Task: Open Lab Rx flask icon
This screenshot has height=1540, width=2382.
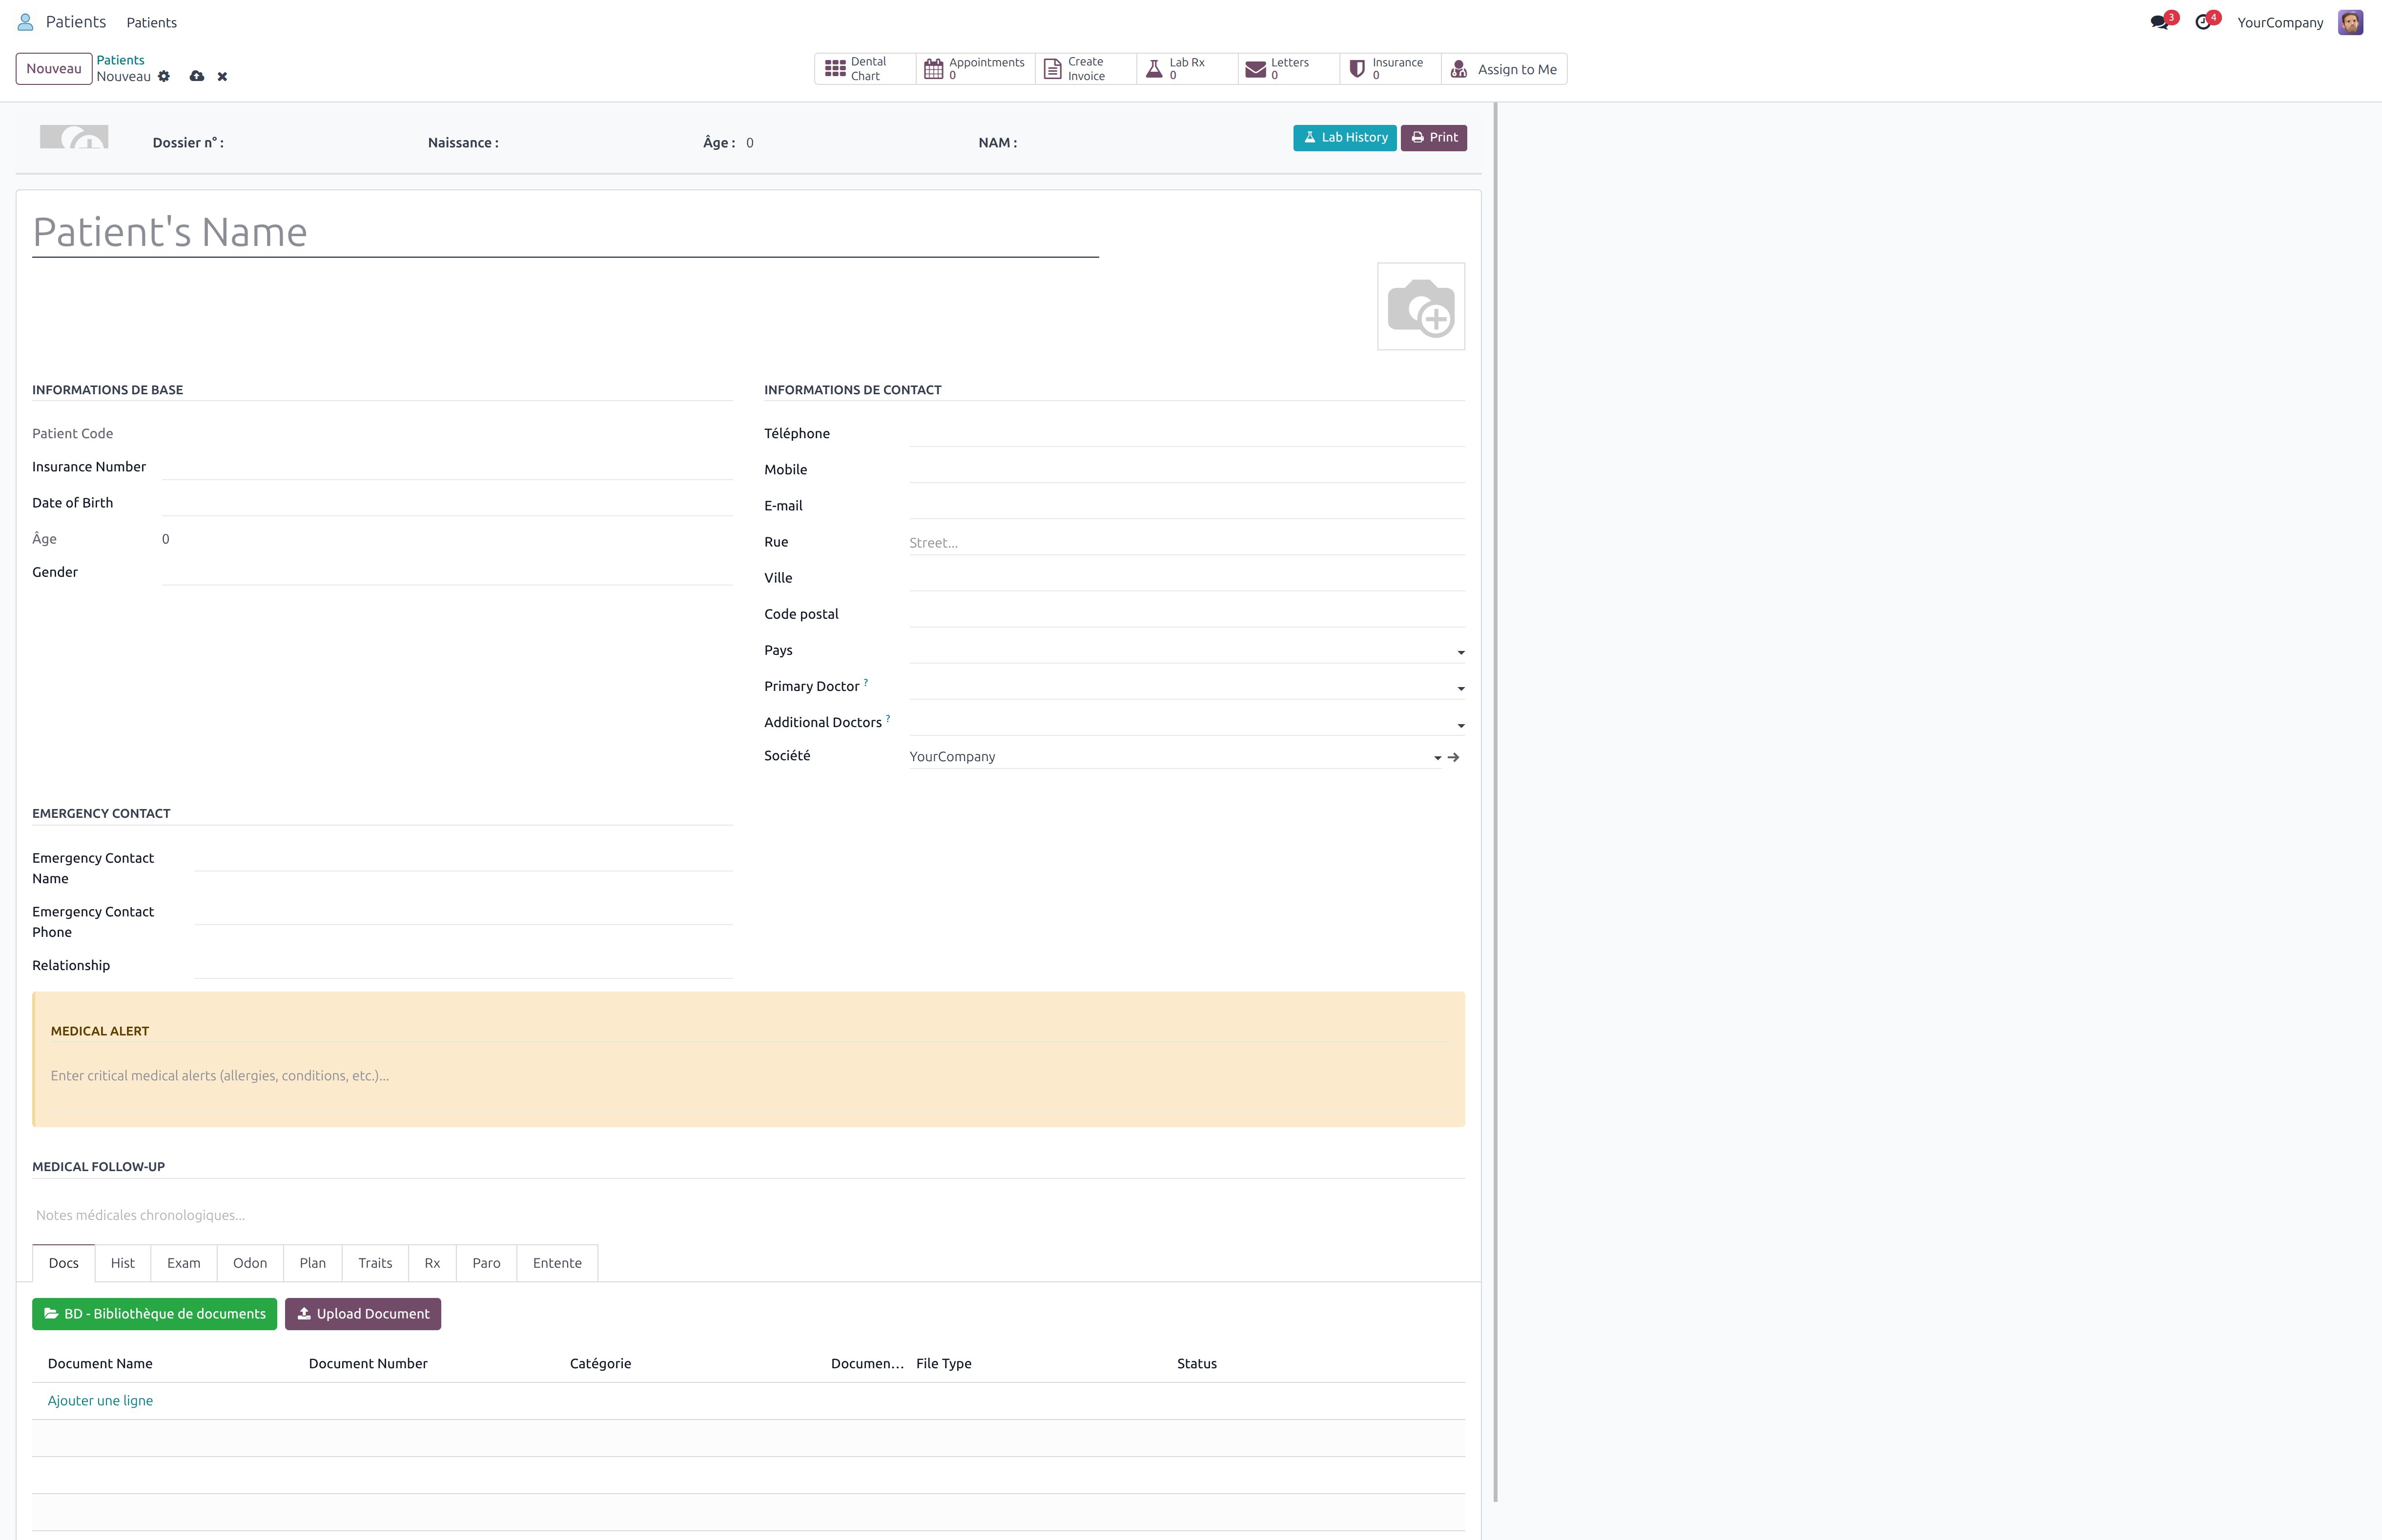Action: [x=1154, y=69]
